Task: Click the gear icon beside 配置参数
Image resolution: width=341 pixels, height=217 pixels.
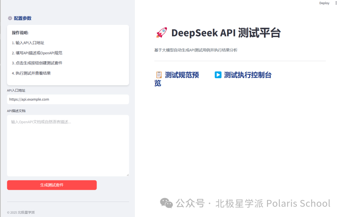Action: 10,18
